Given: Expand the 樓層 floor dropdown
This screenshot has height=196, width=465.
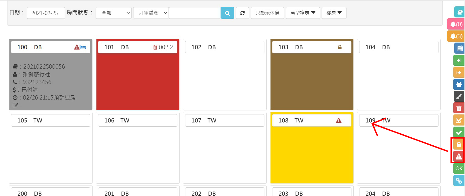Looking at the screenshot, I should click(x=334, y=13).
